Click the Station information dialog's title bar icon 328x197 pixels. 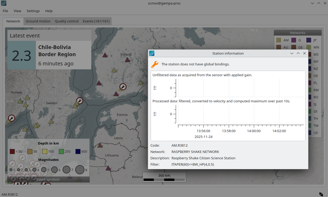[152, 53]
